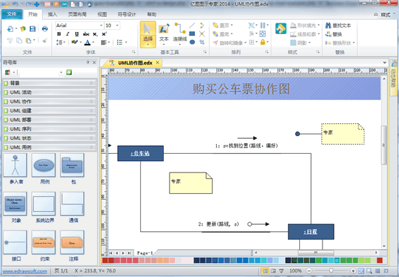The width and height of the screenshot is (399, 277).
Task: Select the :日程 shape on canvas
Action: [311, 232]
